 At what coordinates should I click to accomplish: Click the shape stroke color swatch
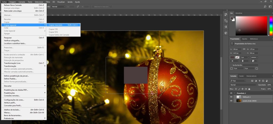[x=238, y=57]
